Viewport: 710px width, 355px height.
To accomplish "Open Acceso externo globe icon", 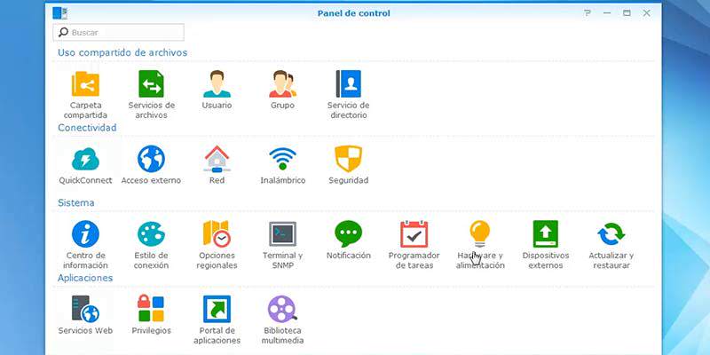I will [151, 159].
